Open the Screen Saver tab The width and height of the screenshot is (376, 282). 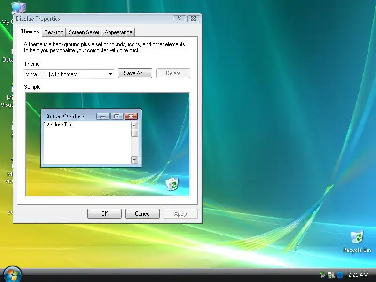click(x=84, y=32)
